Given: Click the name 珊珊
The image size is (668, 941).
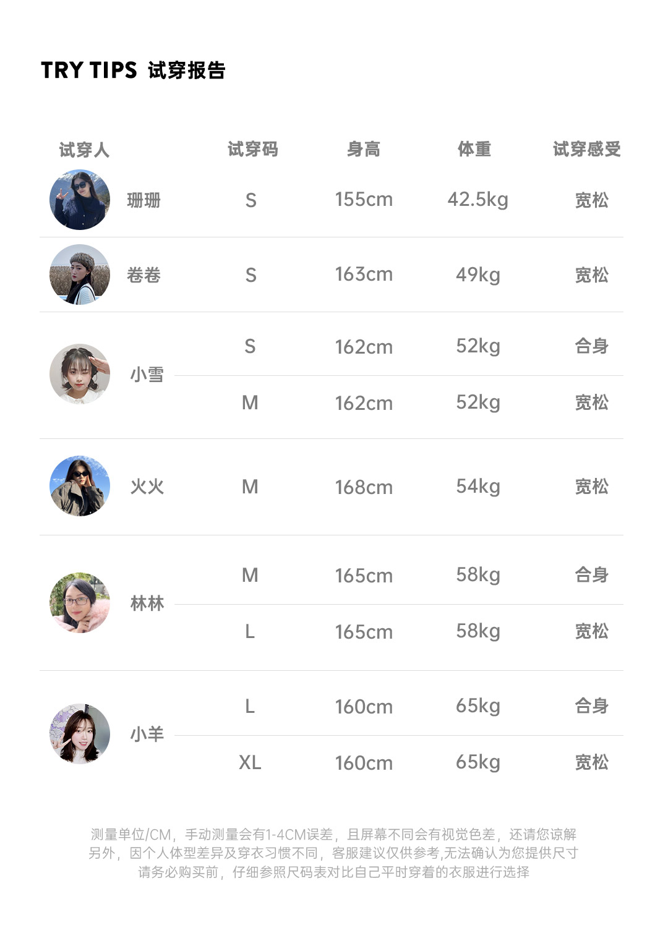Looking at the screenshot, I should (143, 200).
